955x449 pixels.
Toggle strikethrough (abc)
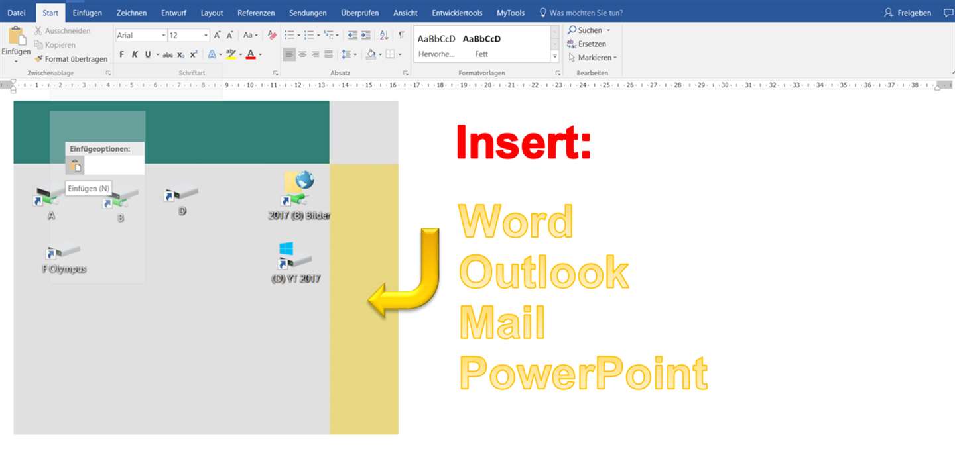[168, 54]
